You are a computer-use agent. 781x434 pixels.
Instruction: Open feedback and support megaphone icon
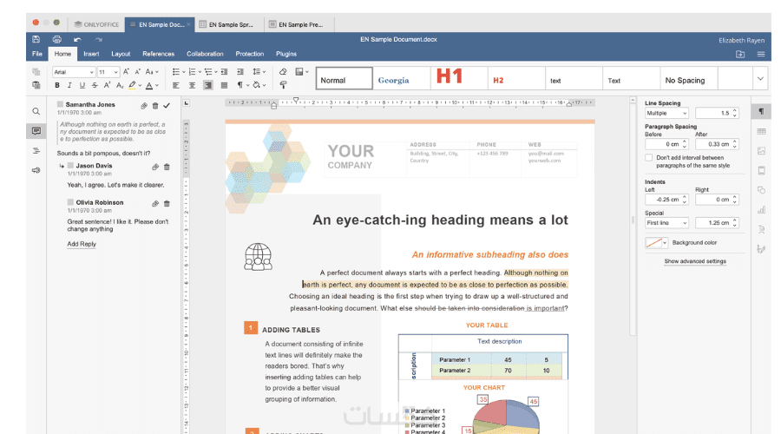click(36, 170)
